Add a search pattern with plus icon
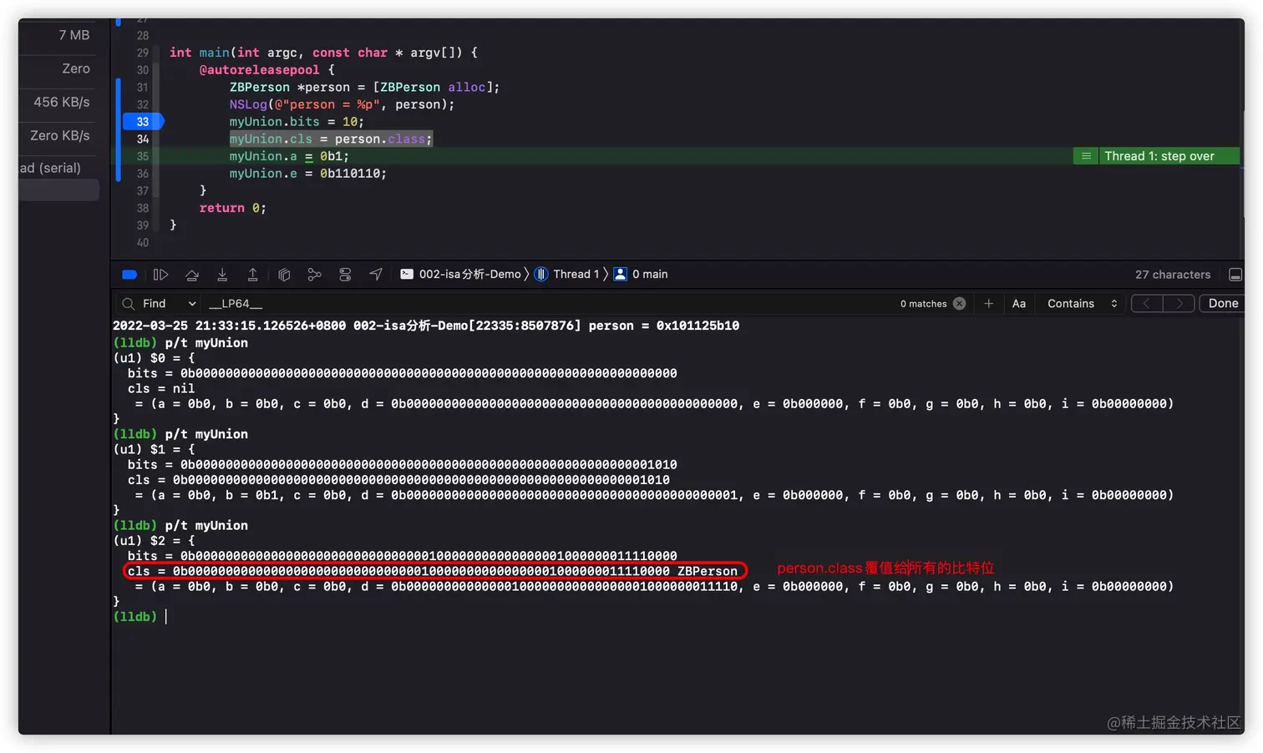The height and width of the screenshot is (753, 1263). (x=989, y=304)
